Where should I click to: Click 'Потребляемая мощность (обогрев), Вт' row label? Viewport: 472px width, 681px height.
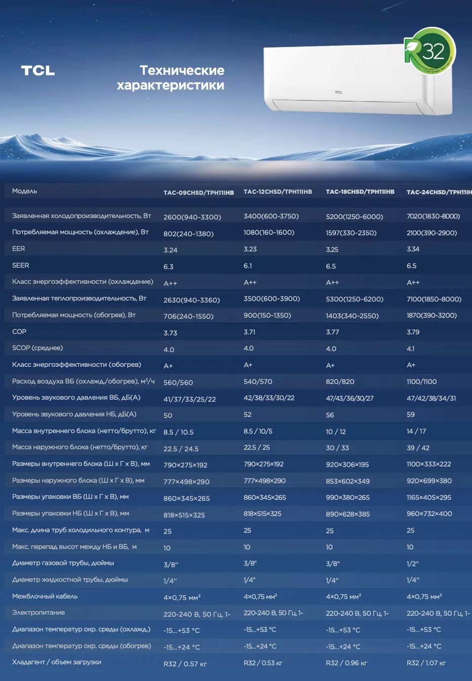(74, 315)
